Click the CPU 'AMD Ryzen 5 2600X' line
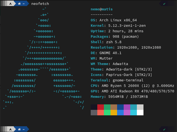Screen dimensions: 177x132 [x=132, y=86]
